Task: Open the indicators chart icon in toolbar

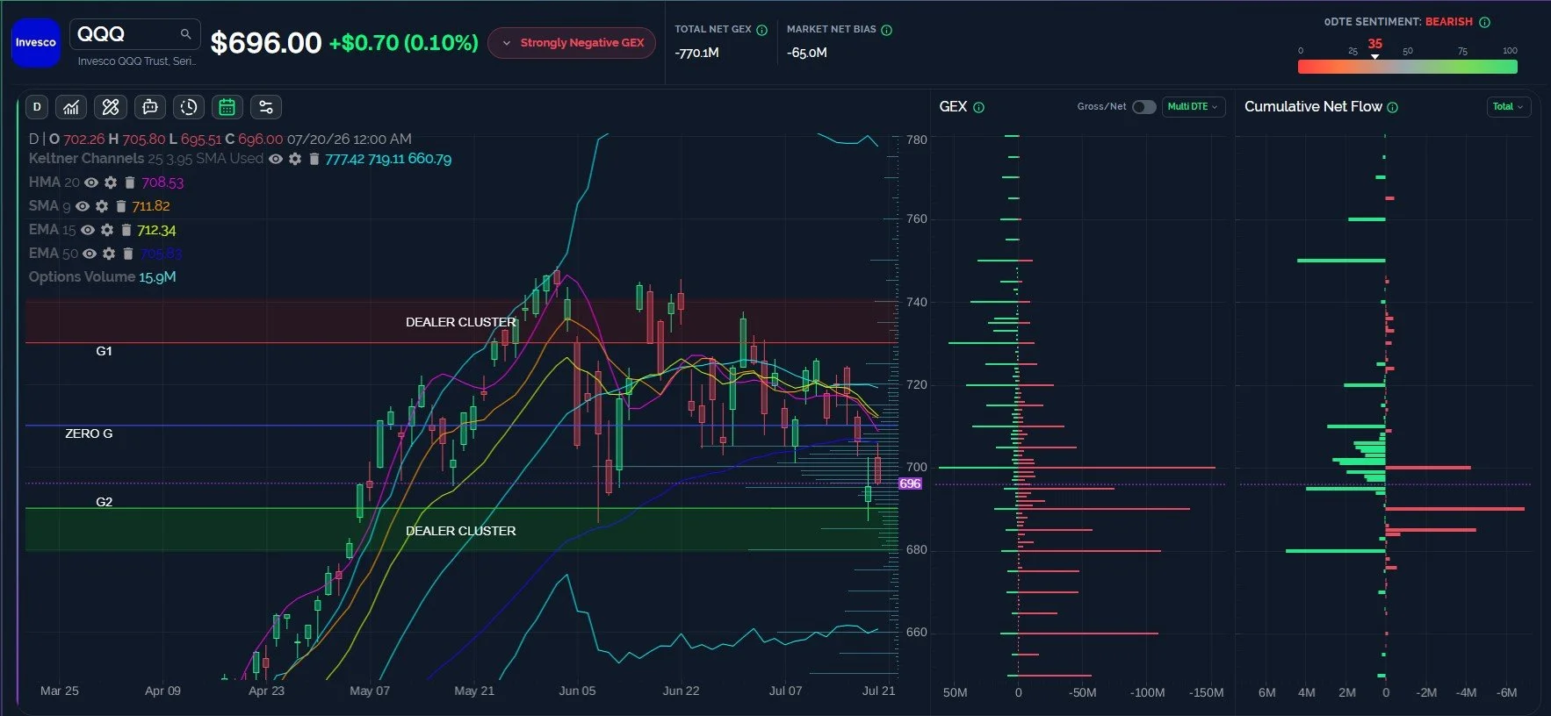Action: click(71, 107)
